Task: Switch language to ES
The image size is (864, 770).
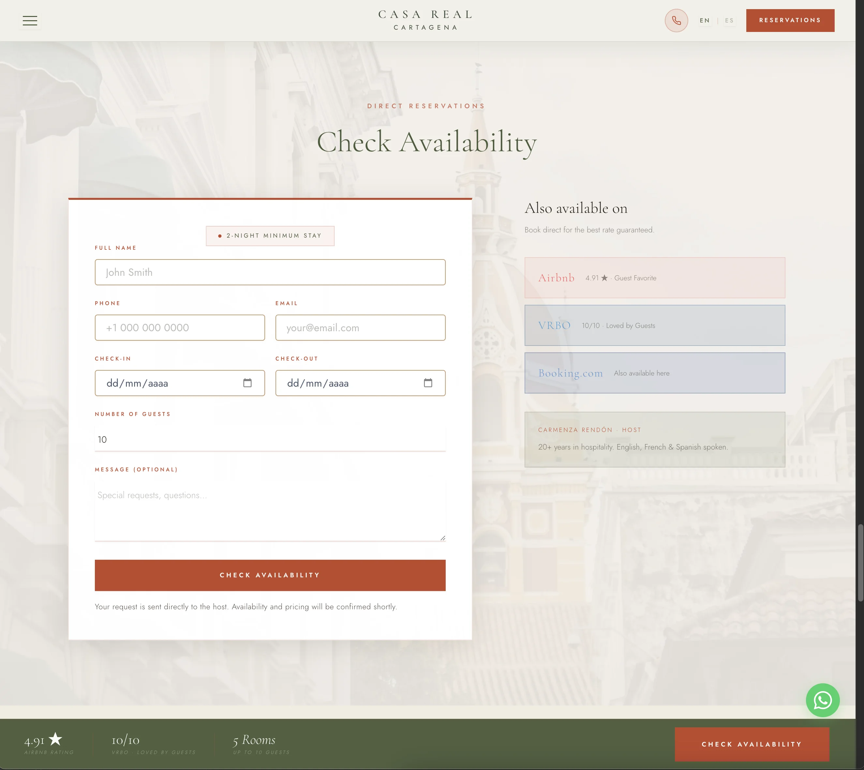Action: coord(729,20)
